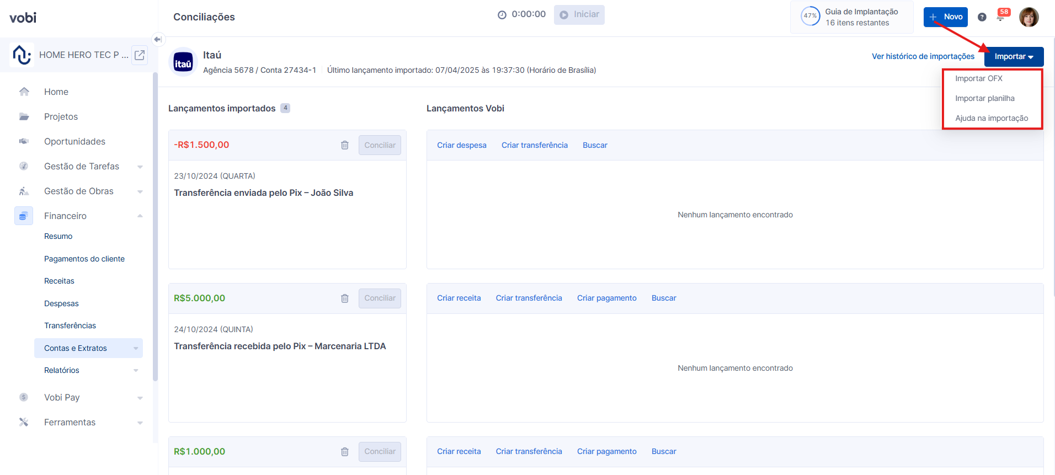Choose Importar OFX option

(978, 78)
